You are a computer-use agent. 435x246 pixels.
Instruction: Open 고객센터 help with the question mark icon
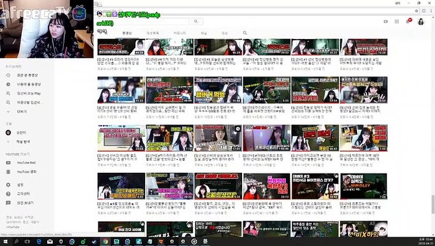pos(23,193)
